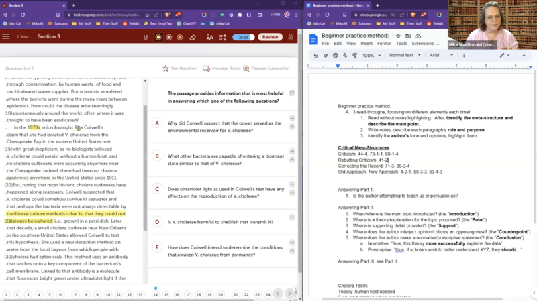The width and height of the screenshot is (537, 301).
Task: Click the paint format roller icon
Action: coord(354,56)
